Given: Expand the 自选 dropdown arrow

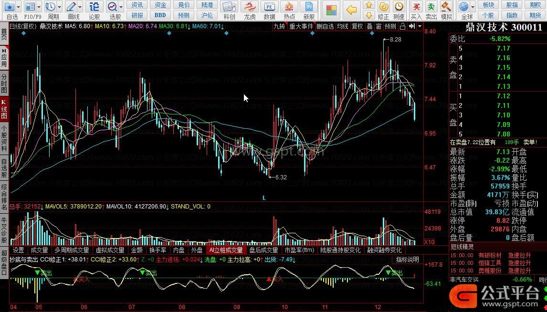Looking at the screenshot, I should tap(18, 7).
